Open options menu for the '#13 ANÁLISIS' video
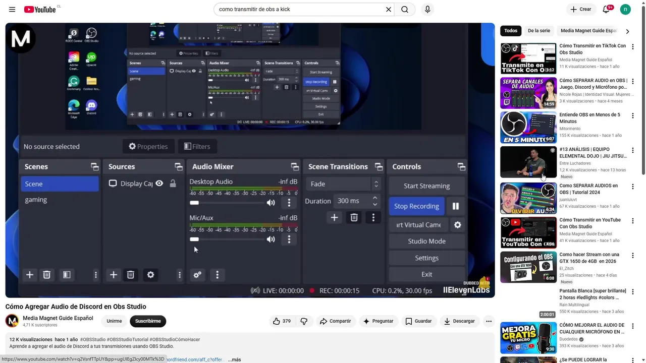 click(x=632, y=150)
